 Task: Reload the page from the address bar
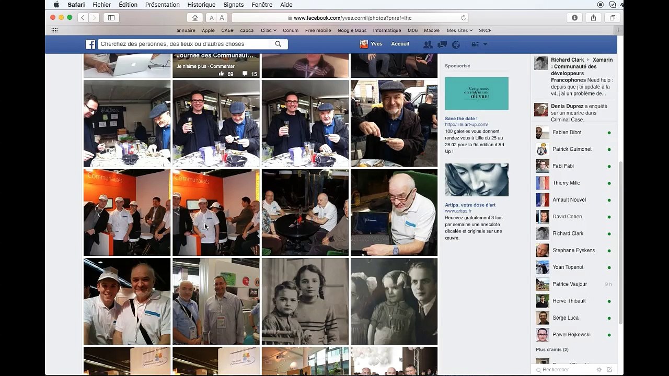464,18
